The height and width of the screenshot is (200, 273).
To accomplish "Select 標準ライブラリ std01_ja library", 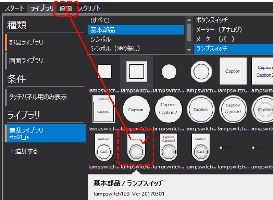I will [45, 133].
